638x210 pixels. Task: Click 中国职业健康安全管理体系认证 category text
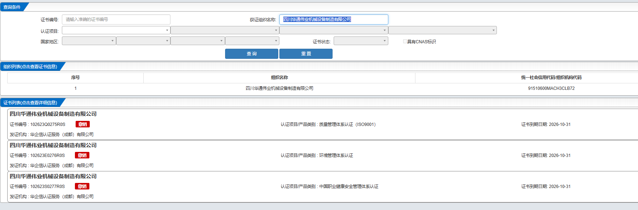tap(349, 187)
